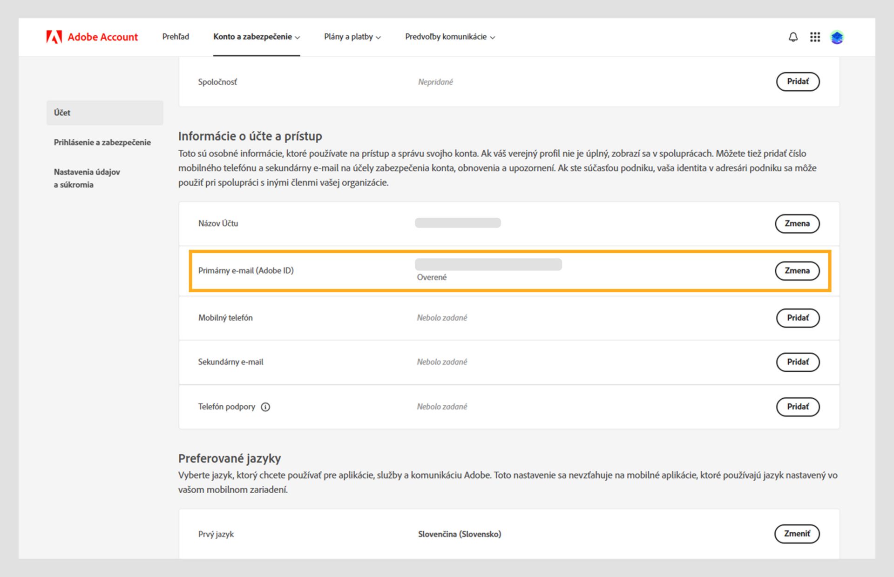Add Telefón podpory number

coord(798,407)
